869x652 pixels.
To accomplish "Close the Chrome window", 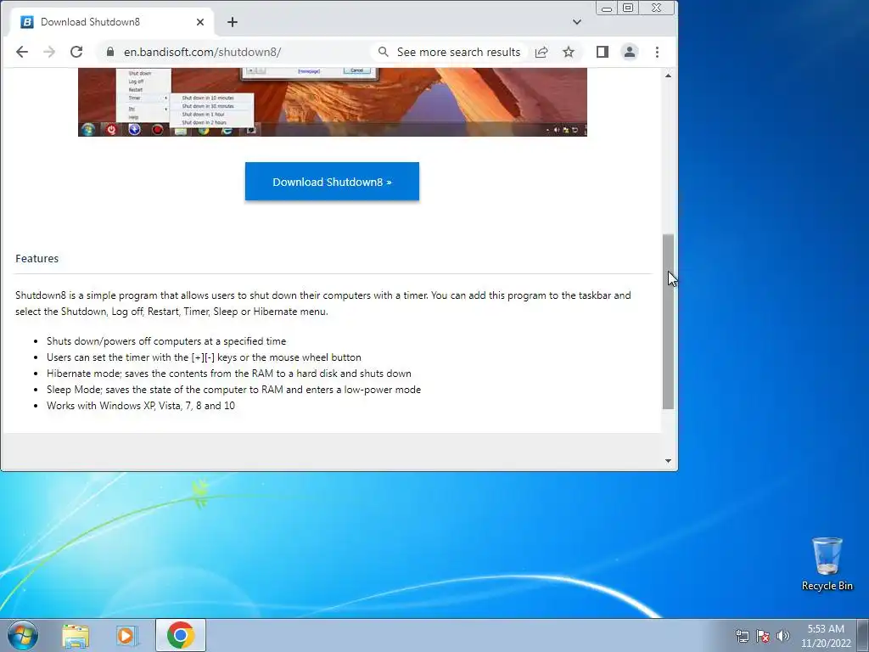I will tap(657, 8).
